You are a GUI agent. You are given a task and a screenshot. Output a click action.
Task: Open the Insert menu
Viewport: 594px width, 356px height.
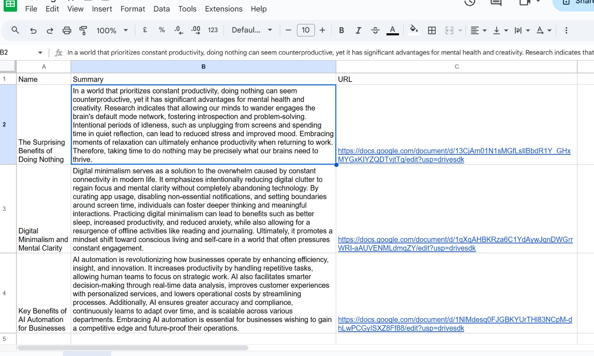tap(102, 9)
